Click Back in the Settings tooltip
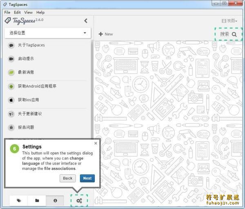 (x=68, y=178)
